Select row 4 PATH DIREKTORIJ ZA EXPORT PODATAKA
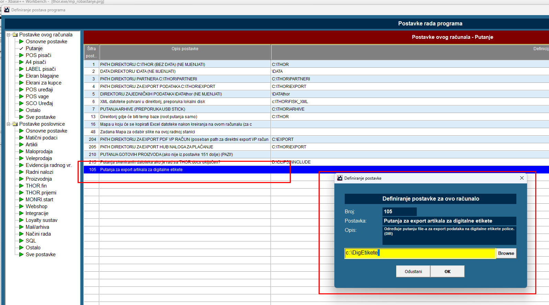 point(316,87)
